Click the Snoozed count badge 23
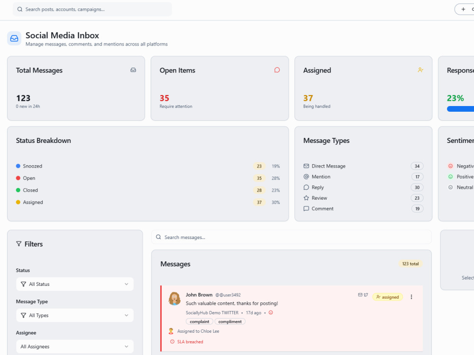This screenshot has height=355, width=474. [259, 166]
